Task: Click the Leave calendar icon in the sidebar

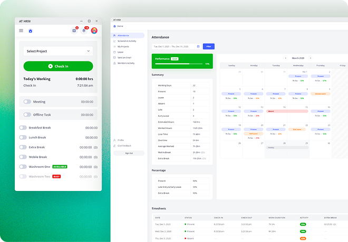Action: [114, 52]
